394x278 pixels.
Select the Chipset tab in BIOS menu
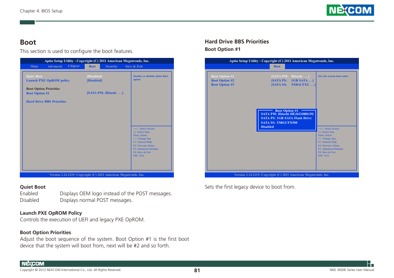(74, 66)
